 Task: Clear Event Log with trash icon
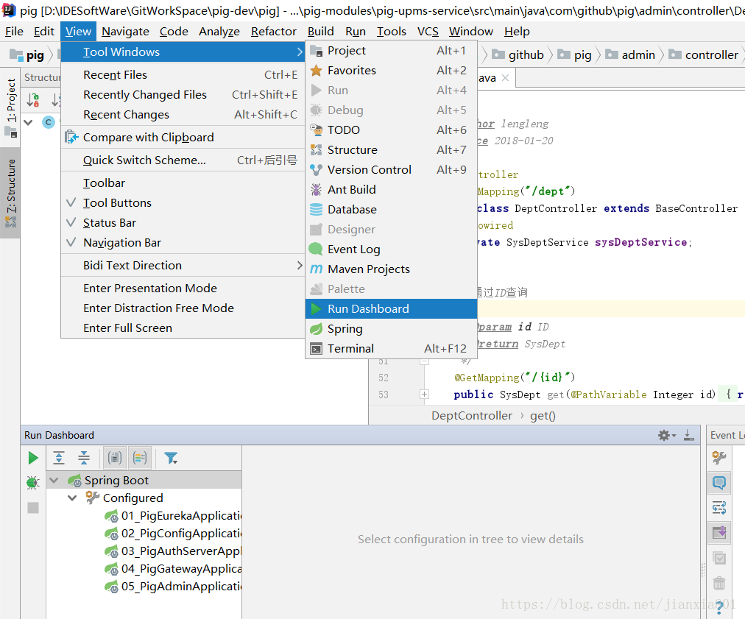pos(719,582)
